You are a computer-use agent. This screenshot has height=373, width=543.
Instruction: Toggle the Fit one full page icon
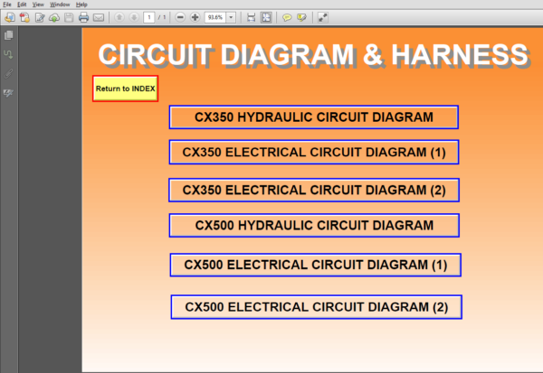pyautogui.click(x=266, y=17)
